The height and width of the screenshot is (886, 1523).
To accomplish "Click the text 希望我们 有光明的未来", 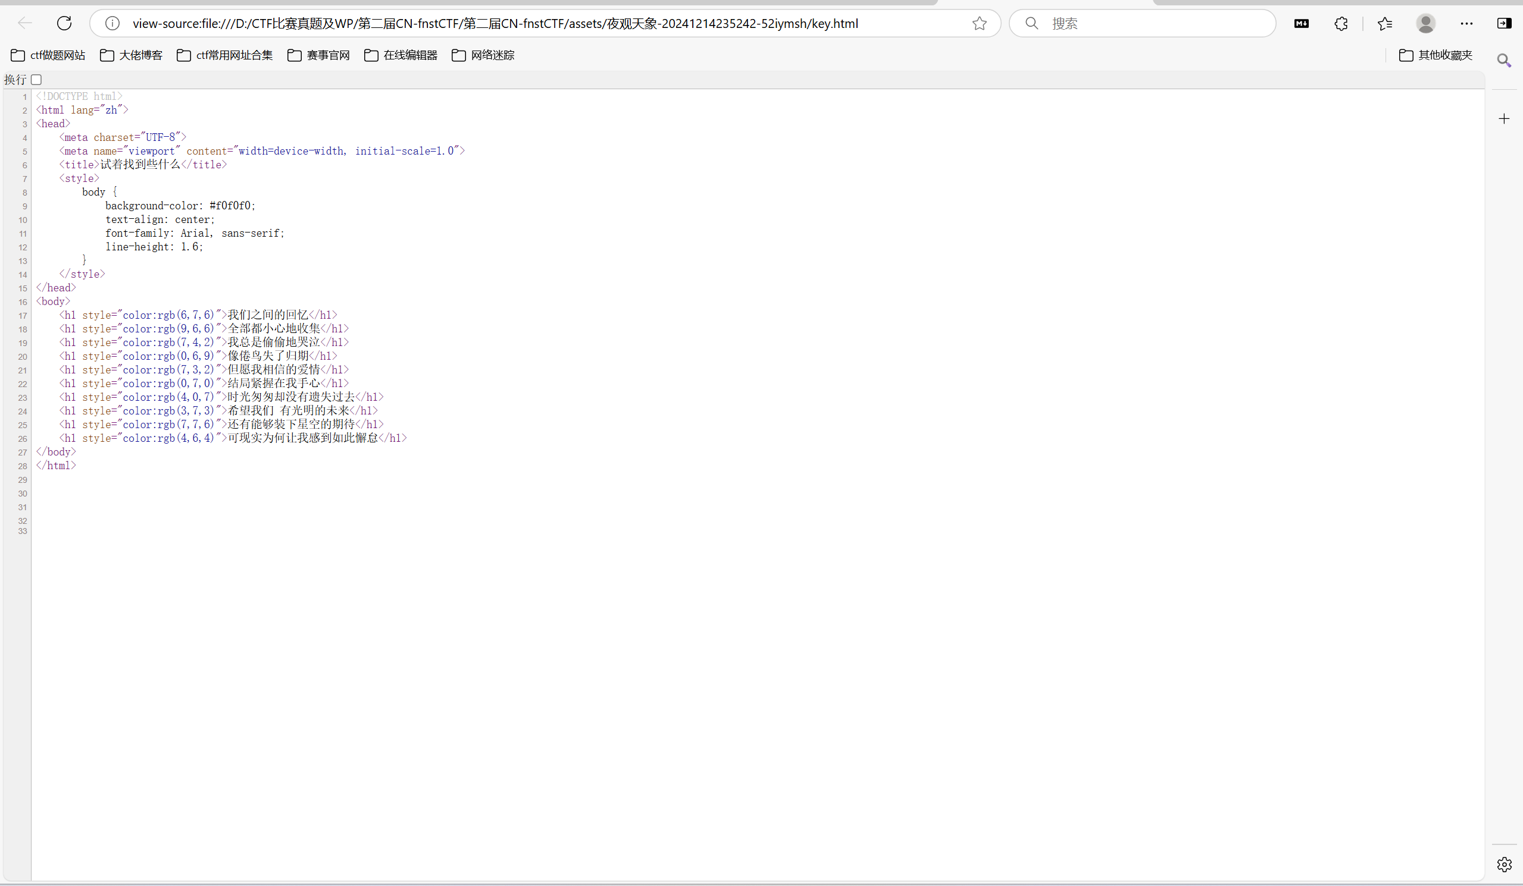I will click(288, 411).
